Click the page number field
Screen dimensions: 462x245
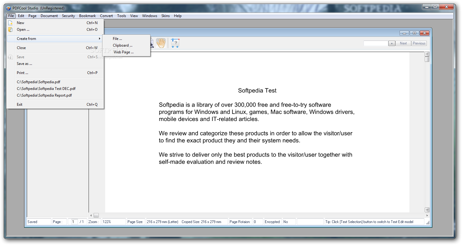(74, 222)
